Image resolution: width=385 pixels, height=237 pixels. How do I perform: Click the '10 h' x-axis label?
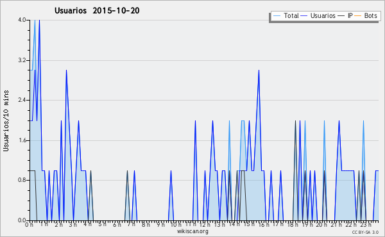click(176, 224)
